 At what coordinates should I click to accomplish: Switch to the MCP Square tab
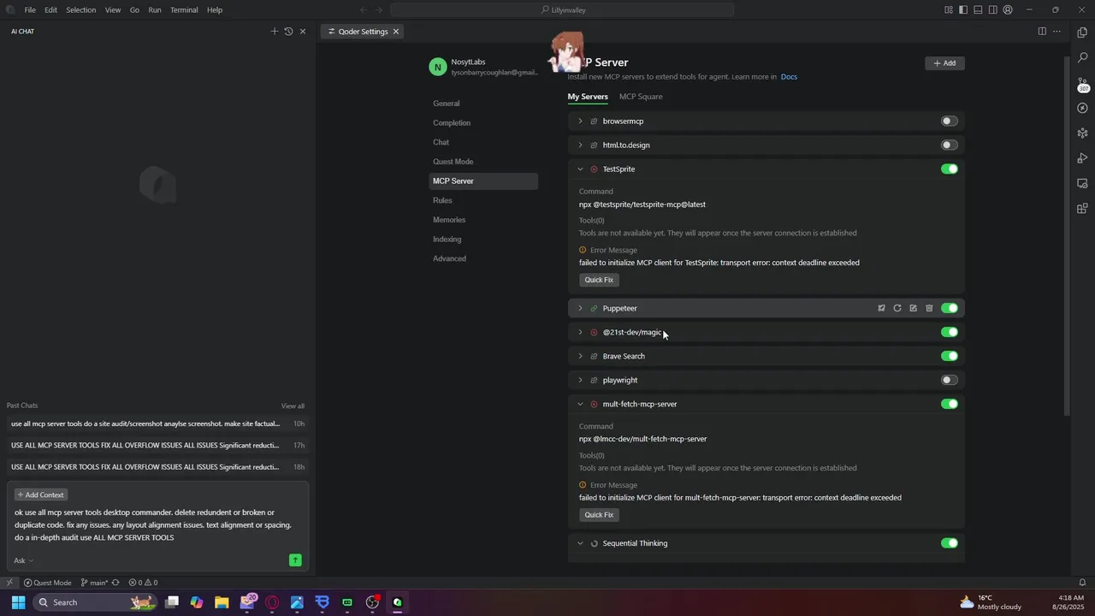click(641, 97)
